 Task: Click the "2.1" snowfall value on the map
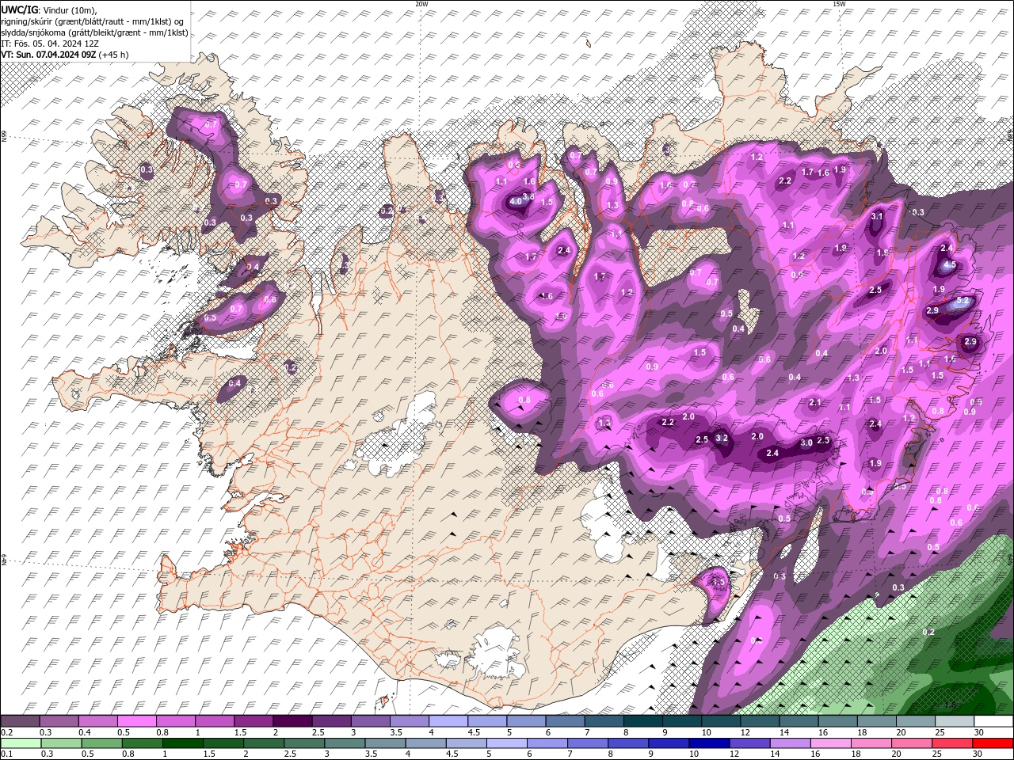(x=815, y=403)
